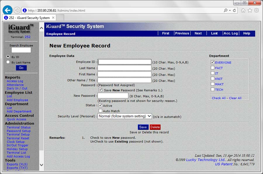
Task: Open the Terminal Setup link
Action: [x=18, y=134]
